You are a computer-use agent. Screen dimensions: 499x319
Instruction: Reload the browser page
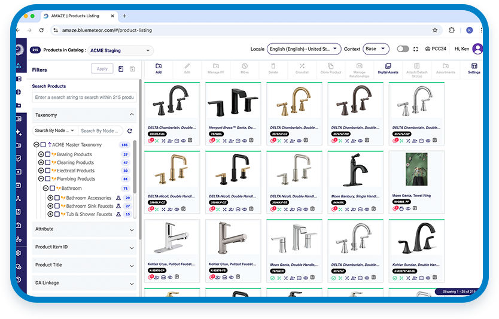pos(41,31)
